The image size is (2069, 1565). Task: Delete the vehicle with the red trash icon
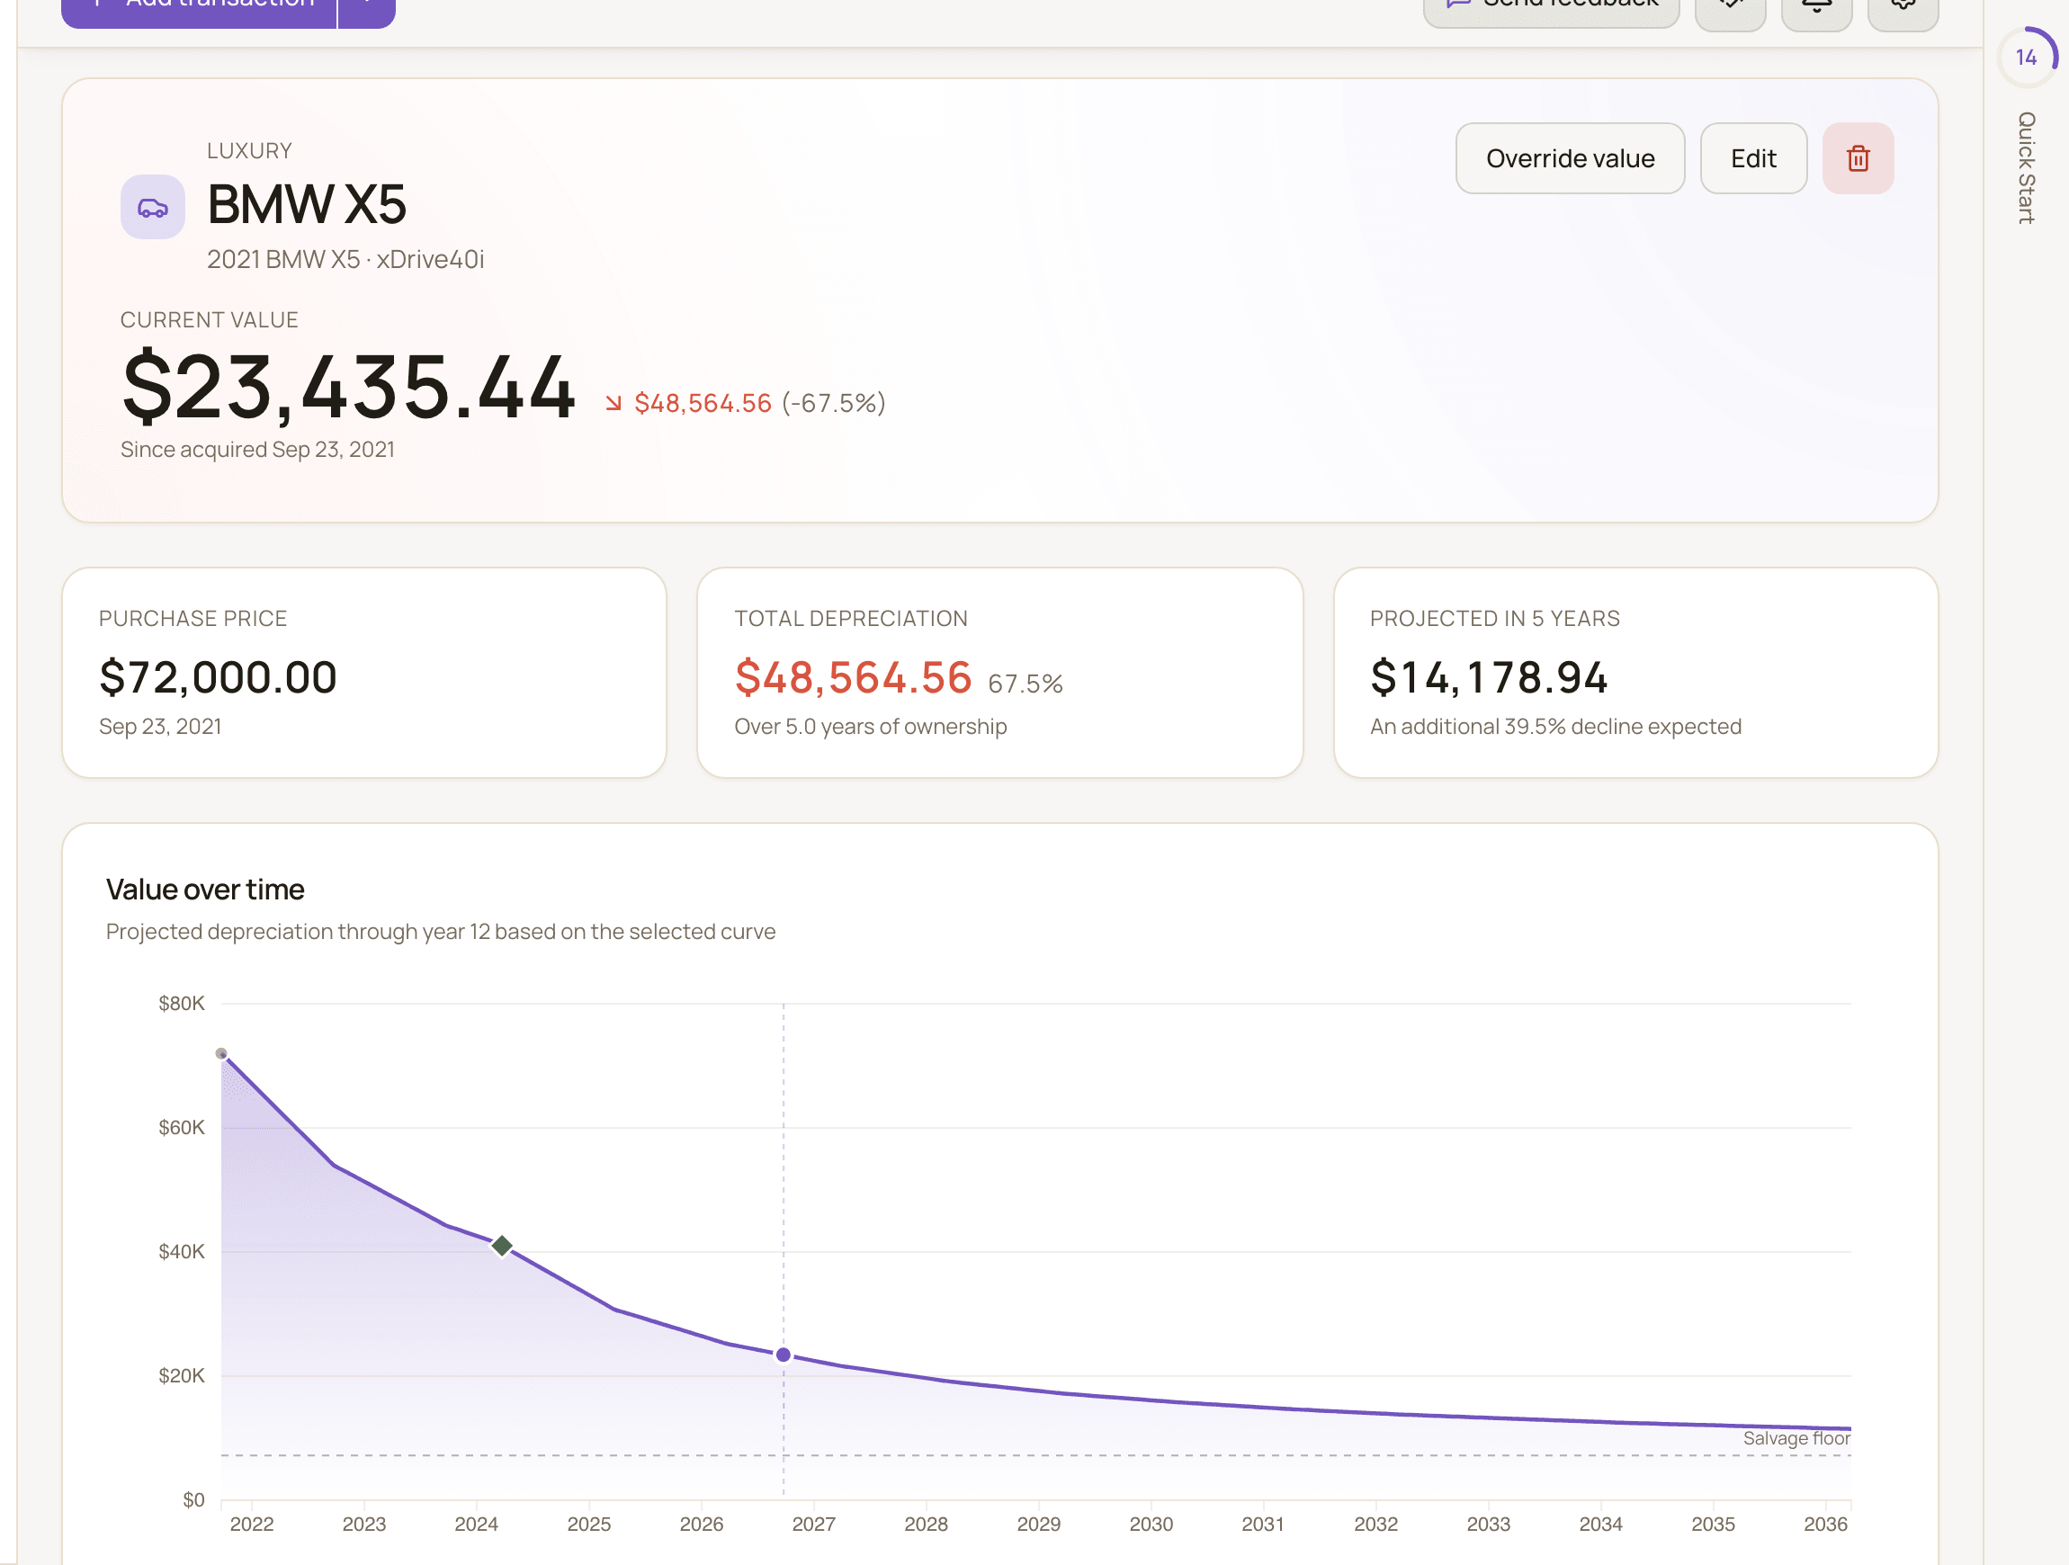pyautogui.click(x=1858, y=158)
